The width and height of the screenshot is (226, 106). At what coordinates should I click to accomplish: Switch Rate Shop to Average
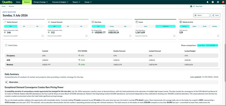112,26
